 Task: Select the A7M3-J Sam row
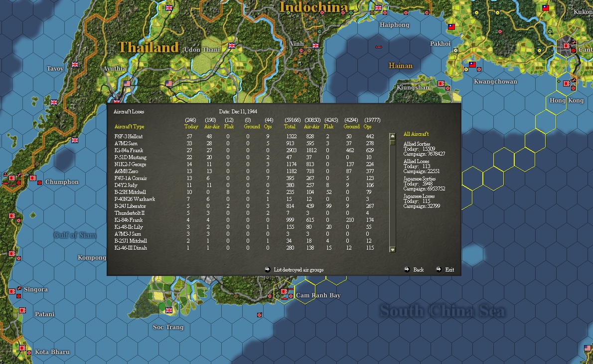[245, 234]
